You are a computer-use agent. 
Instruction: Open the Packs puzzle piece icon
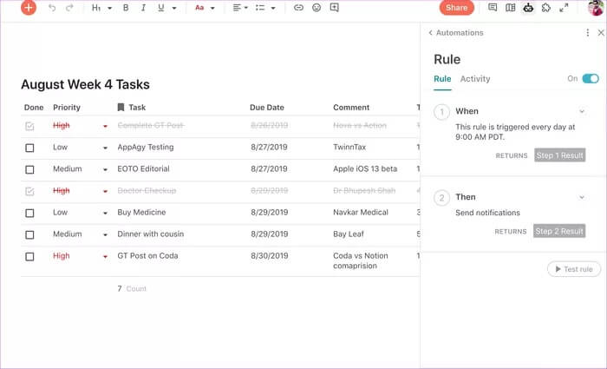pyautogui.click(x=545, y=7)
